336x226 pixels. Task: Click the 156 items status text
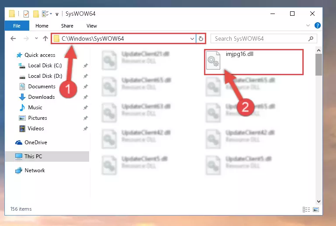tap(21, 209)
